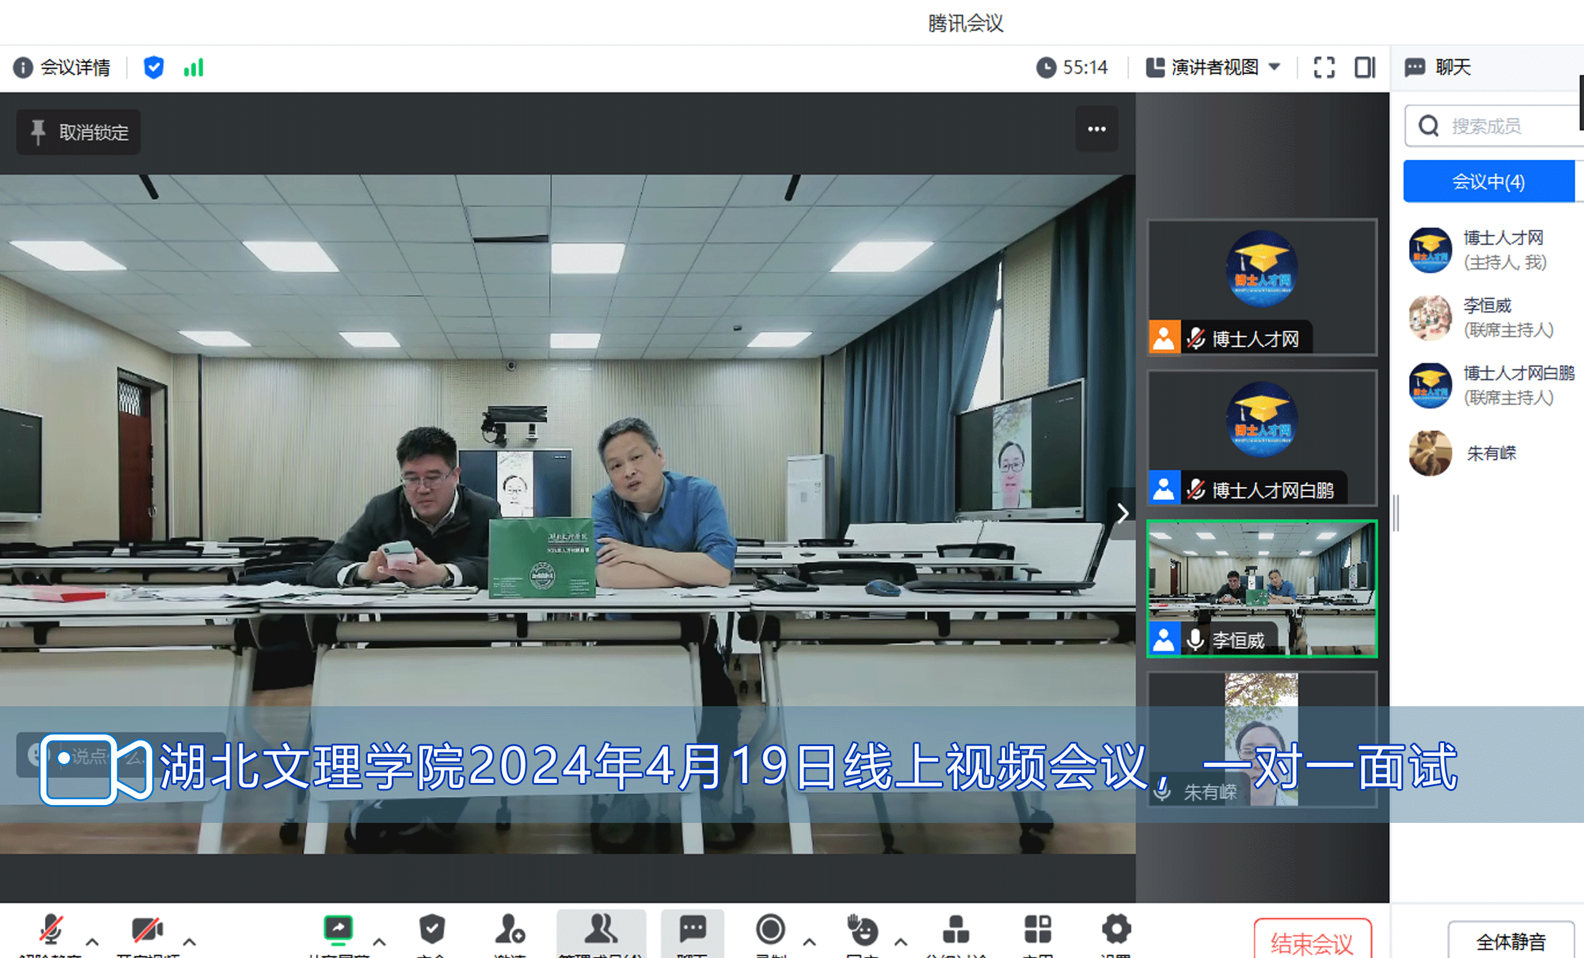The width and height of the screenshot is (1584, 958).
Task: Click the 博士人才网 host avatar in member list
Action: (1431, 250)
